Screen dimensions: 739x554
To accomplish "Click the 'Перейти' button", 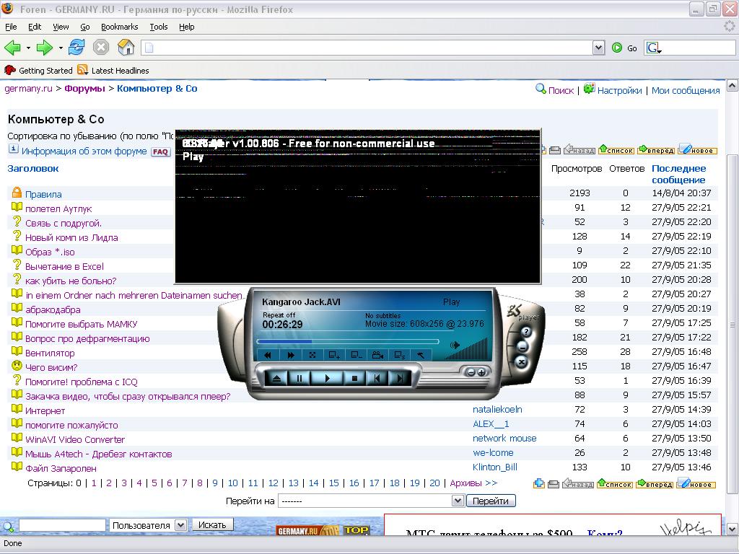I will coord(491,501).
